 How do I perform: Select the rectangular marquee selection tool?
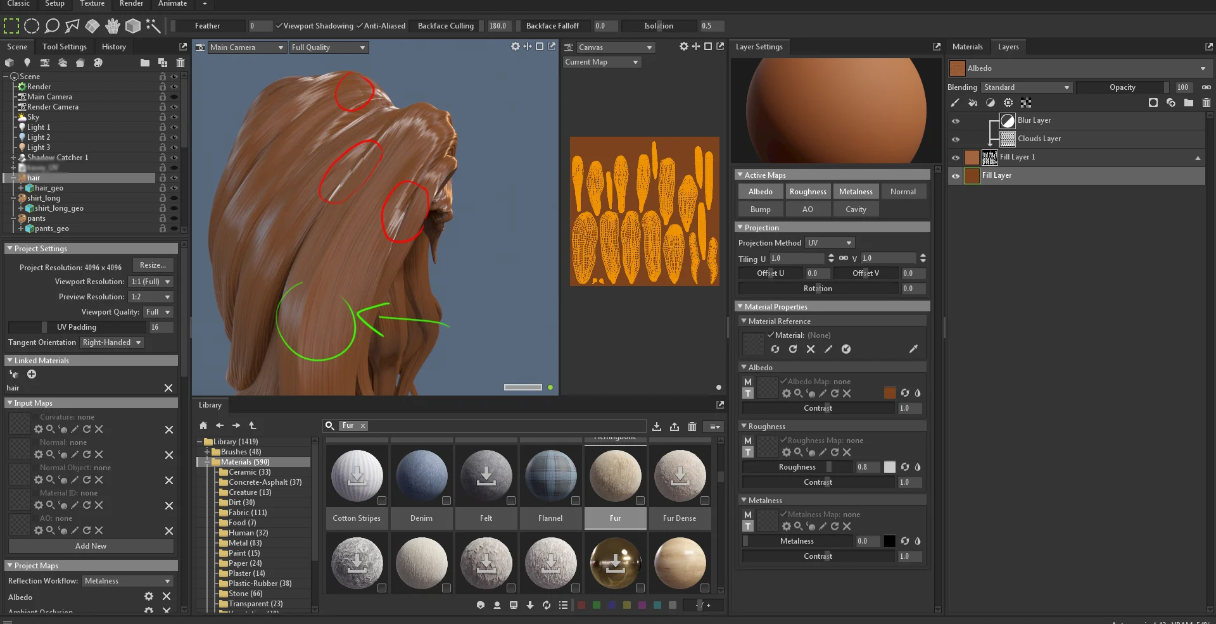coord(11,26)
